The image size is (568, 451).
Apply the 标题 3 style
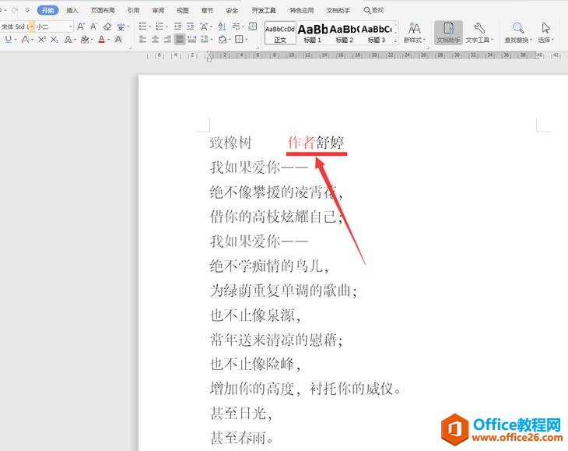tap(377, 33)
